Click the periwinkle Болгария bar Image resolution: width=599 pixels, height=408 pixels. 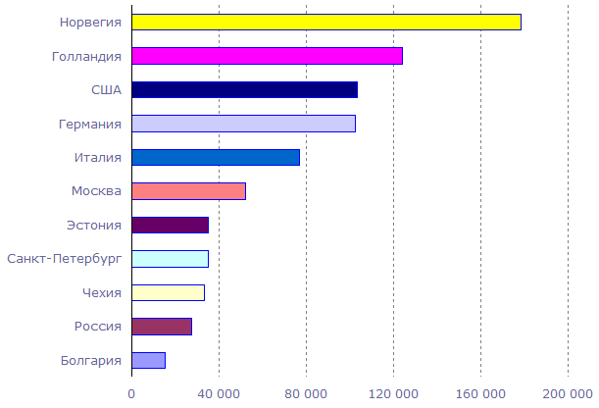[149, 360]
